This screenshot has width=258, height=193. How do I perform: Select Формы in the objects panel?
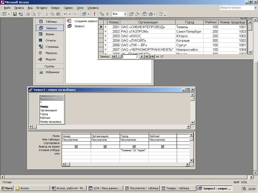tap(50, 34)
